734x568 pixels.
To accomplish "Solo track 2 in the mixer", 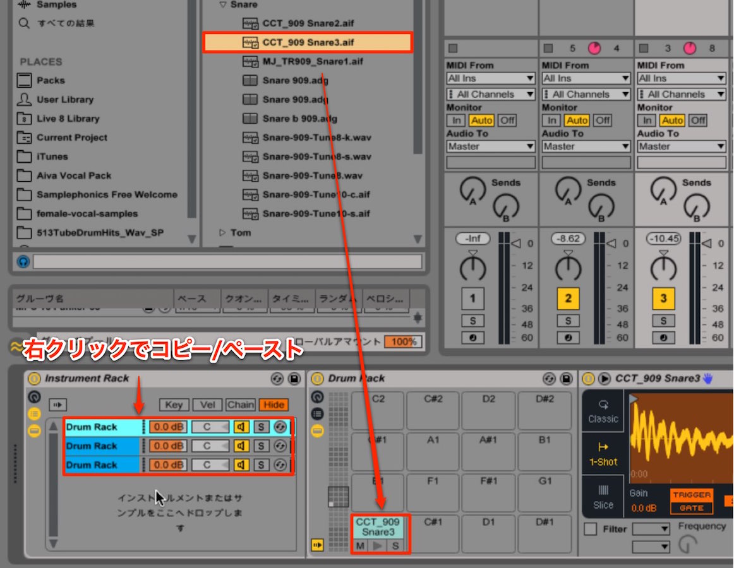I will pos(568,321).
